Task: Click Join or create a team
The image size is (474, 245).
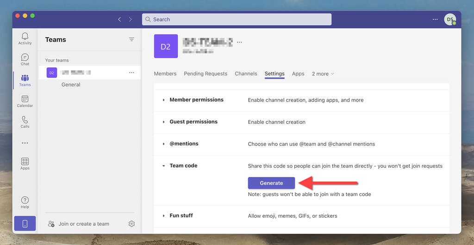Action: [x=84, y=224]
